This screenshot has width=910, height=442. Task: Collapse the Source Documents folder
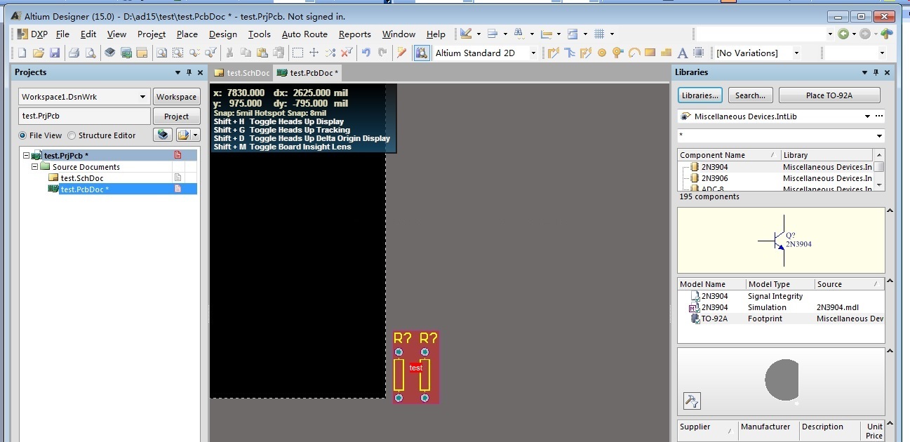tap(35, 167)
